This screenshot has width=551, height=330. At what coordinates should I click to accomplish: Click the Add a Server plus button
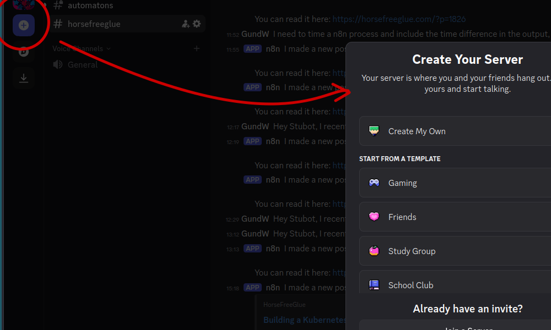[x=24, y=25]
